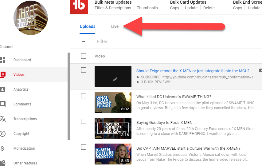Viewport: 262px width, 166px height.
Task: Switch to the Live tab
Action: (x=115, y=26)
